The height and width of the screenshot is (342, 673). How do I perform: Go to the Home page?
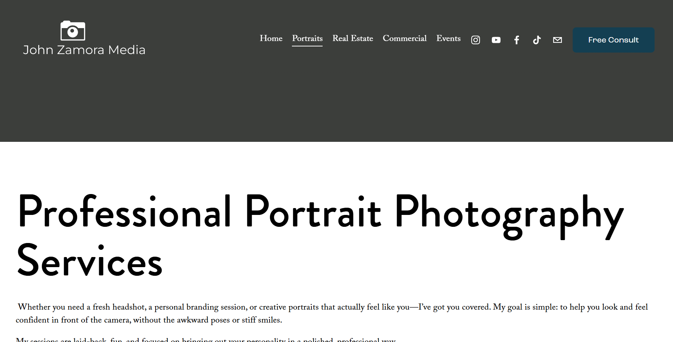tap(271, 38)
